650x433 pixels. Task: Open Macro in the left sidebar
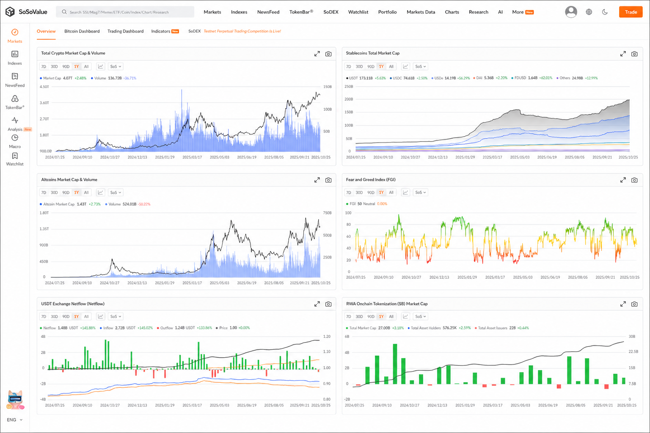(x=15, y=142)
